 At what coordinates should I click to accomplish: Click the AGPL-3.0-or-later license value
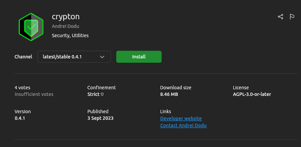[252, 94]
